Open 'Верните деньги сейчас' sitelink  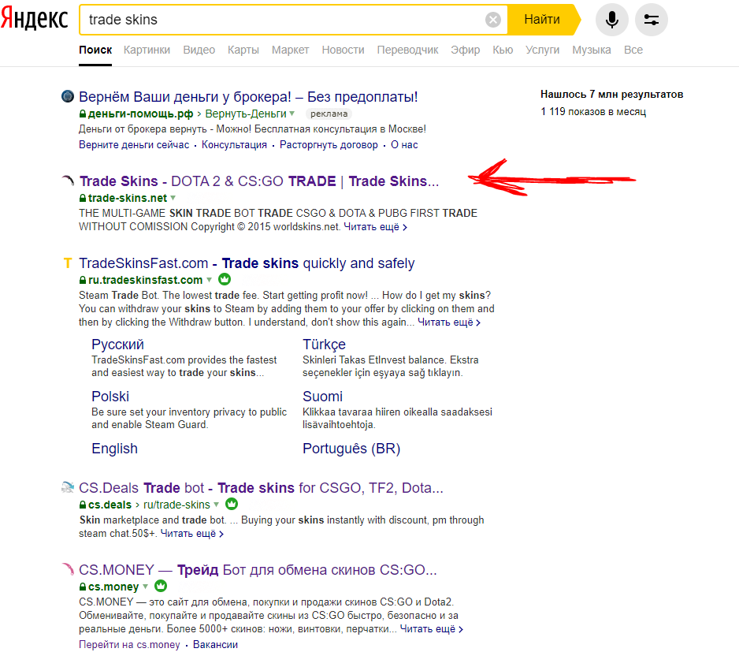coord(134,145)
